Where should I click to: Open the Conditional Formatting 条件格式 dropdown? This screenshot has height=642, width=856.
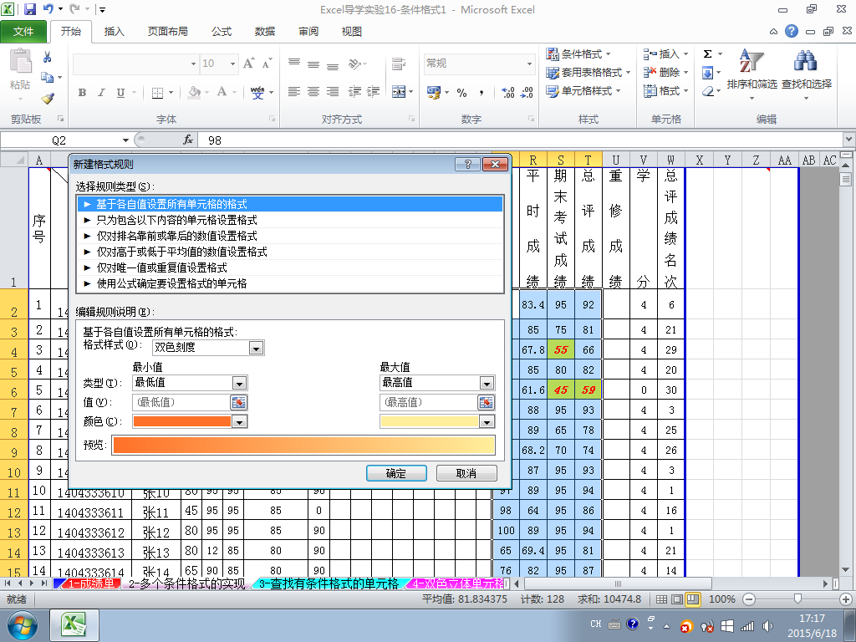pyautogui.click(x=578, y=54)
